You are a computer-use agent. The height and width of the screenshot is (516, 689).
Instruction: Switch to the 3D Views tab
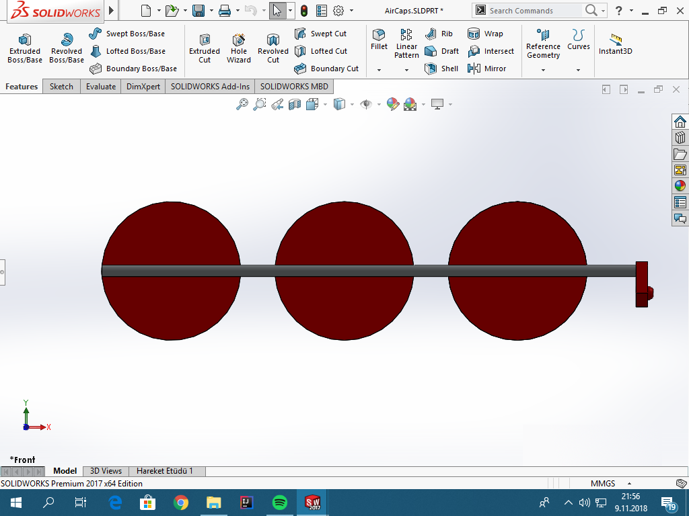[x=106, y=471]
